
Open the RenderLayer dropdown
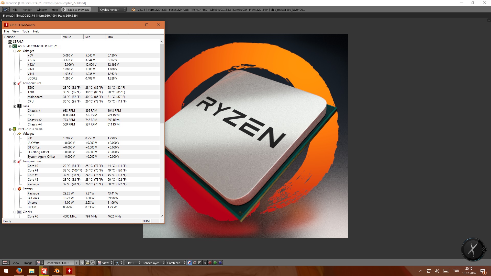click(153, 263)
